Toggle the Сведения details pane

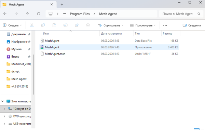click(192, 25)
